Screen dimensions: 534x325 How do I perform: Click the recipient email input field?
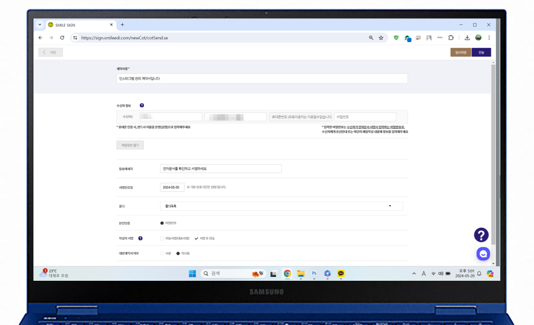pos(235,117)
